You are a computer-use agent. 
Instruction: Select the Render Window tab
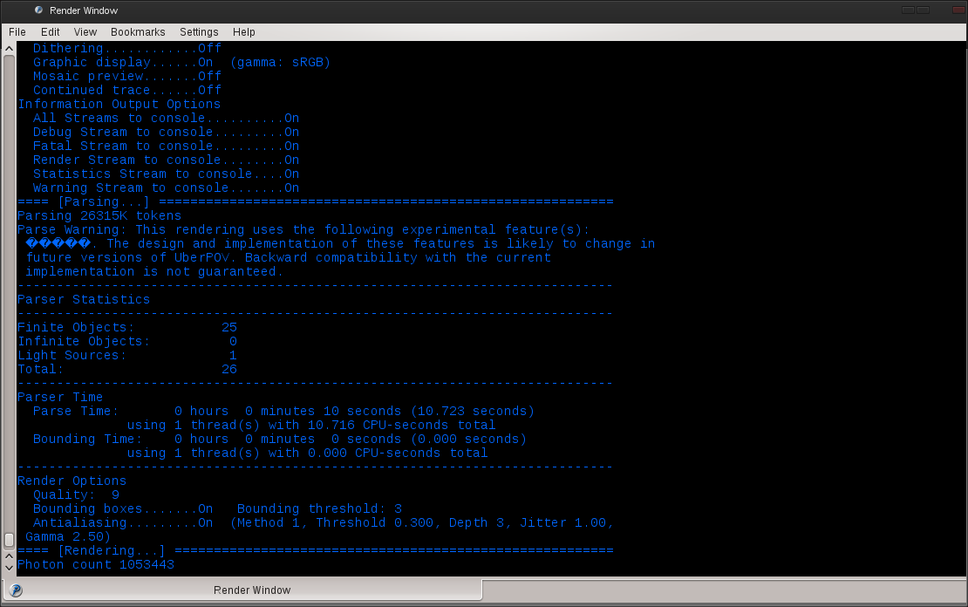coord(242,590)
